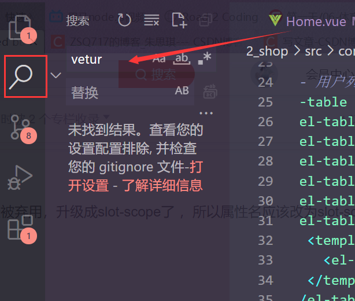Open a new search editor

(x=179, y=20)
